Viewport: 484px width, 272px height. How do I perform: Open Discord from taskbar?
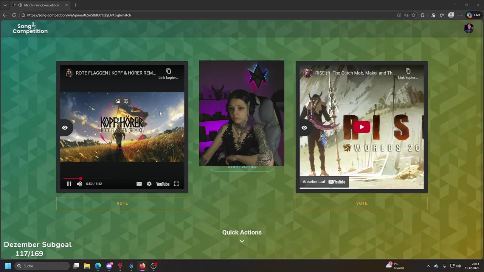tap(109, 266)
